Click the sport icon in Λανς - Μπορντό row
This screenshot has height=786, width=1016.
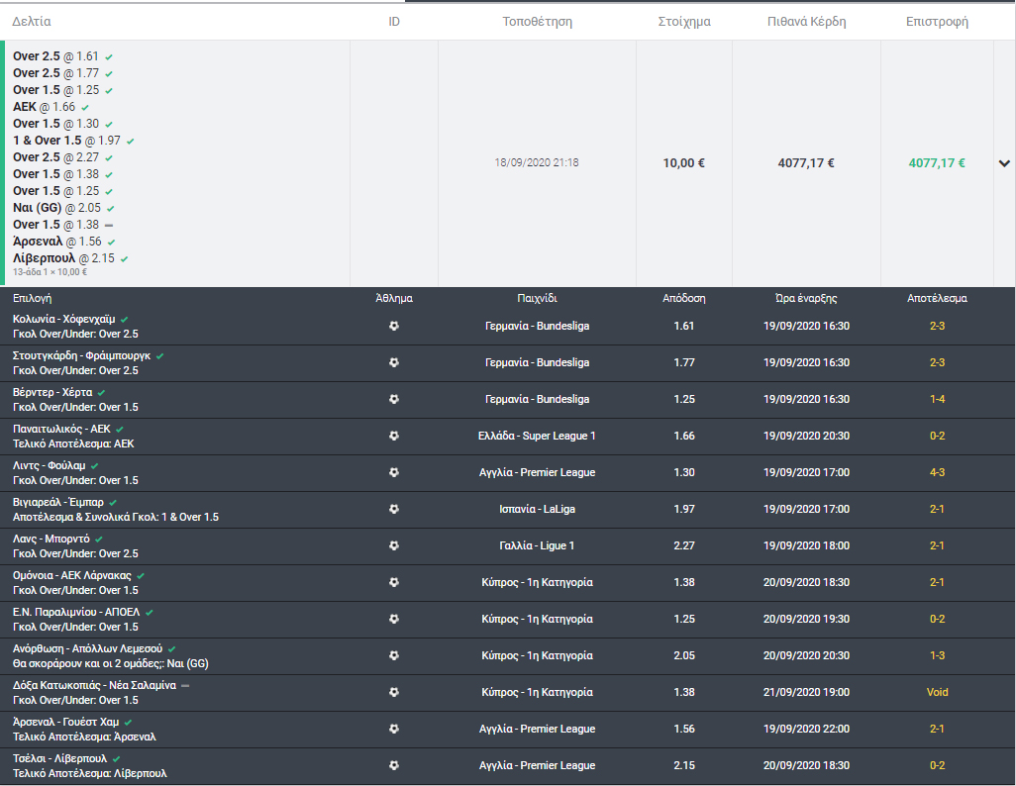[394, 545]
